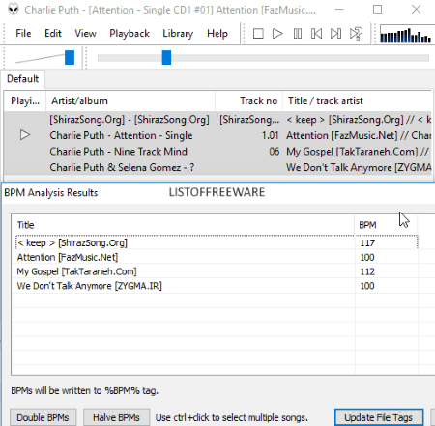Skip to the next track
This screenshot has height=426, width=435.
pyautogui.click(x=335, y=34)
